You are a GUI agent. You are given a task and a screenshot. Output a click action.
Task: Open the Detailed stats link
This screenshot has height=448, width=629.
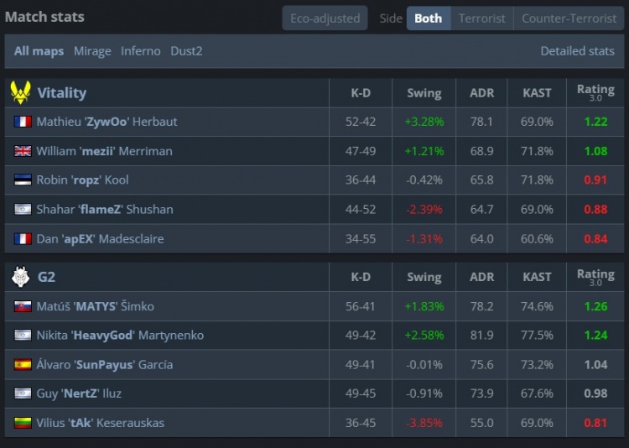pos(577,51)
